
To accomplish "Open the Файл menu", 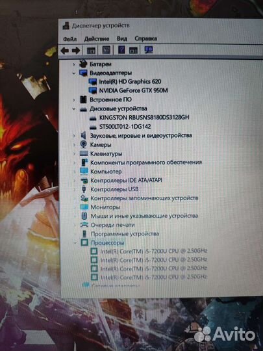I will (x=69, y=39).
